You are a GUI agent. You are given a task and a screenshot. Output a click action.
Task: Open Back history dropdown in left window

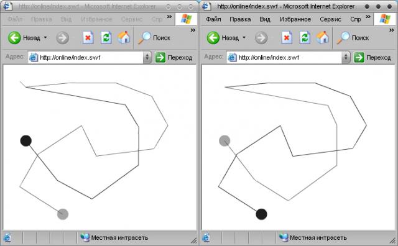pyautogui.click(x=45, y=37)
